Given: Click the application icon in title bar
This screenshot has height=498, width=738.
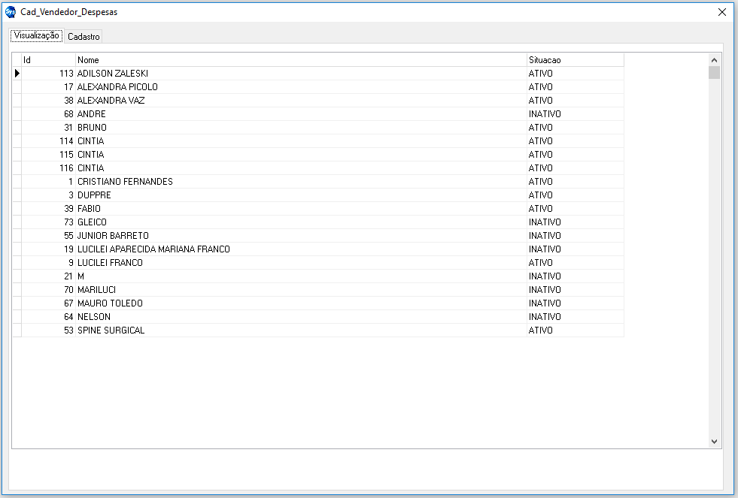Looking at the screenshot, I should [x=11, y=12].
